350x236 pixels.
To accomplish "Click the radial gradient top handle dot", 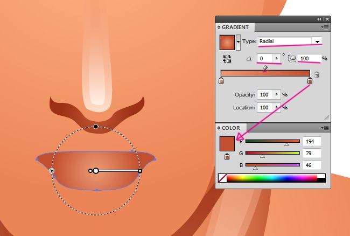I will [x=96, y=127].
